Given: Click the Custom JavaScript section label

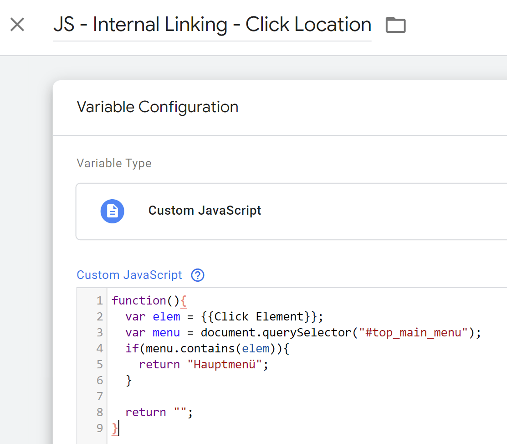Looking at the screenshot, I should pyautogui.click(x=129, y=275).
